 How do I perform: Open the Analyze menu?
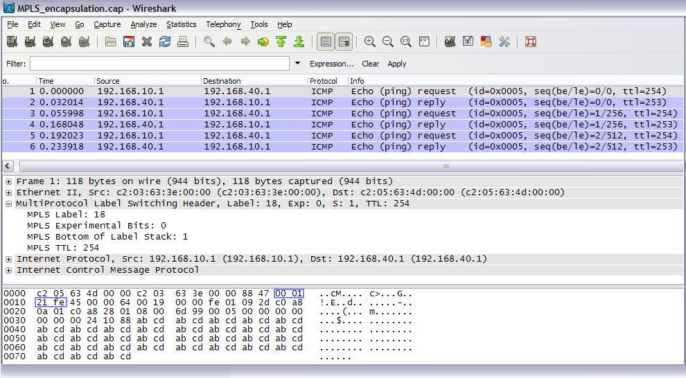click(143, 24)
